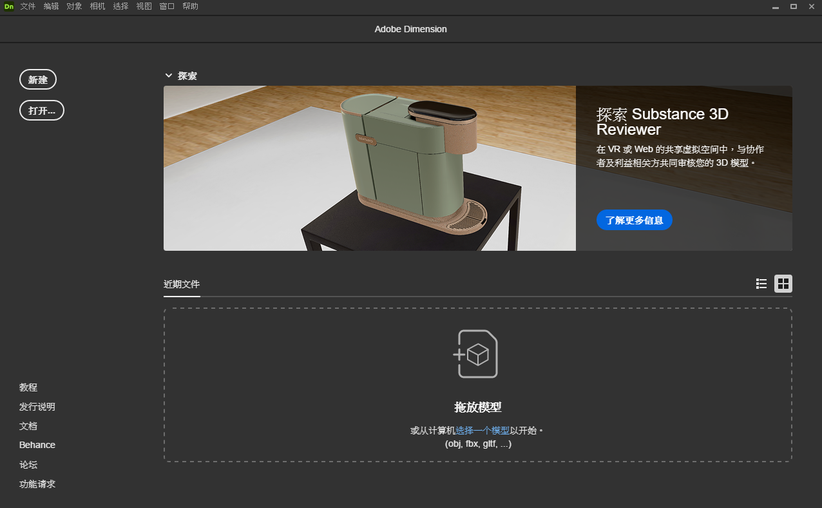The height and width of the screenshot is (508, 822).
Task: Open the 文件 menu
Action: (28, 6)
